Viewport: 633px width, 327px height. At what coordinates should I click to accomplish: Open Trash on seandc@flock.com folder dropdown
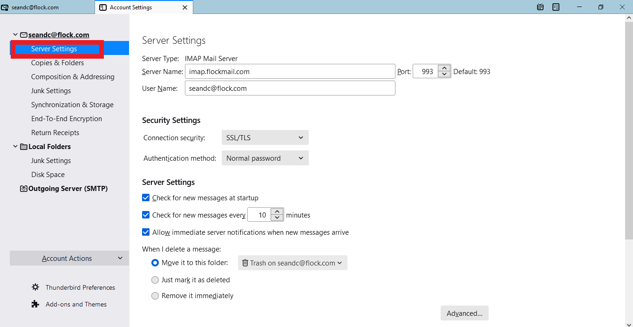pyautogui.click(x=293, y=263)
